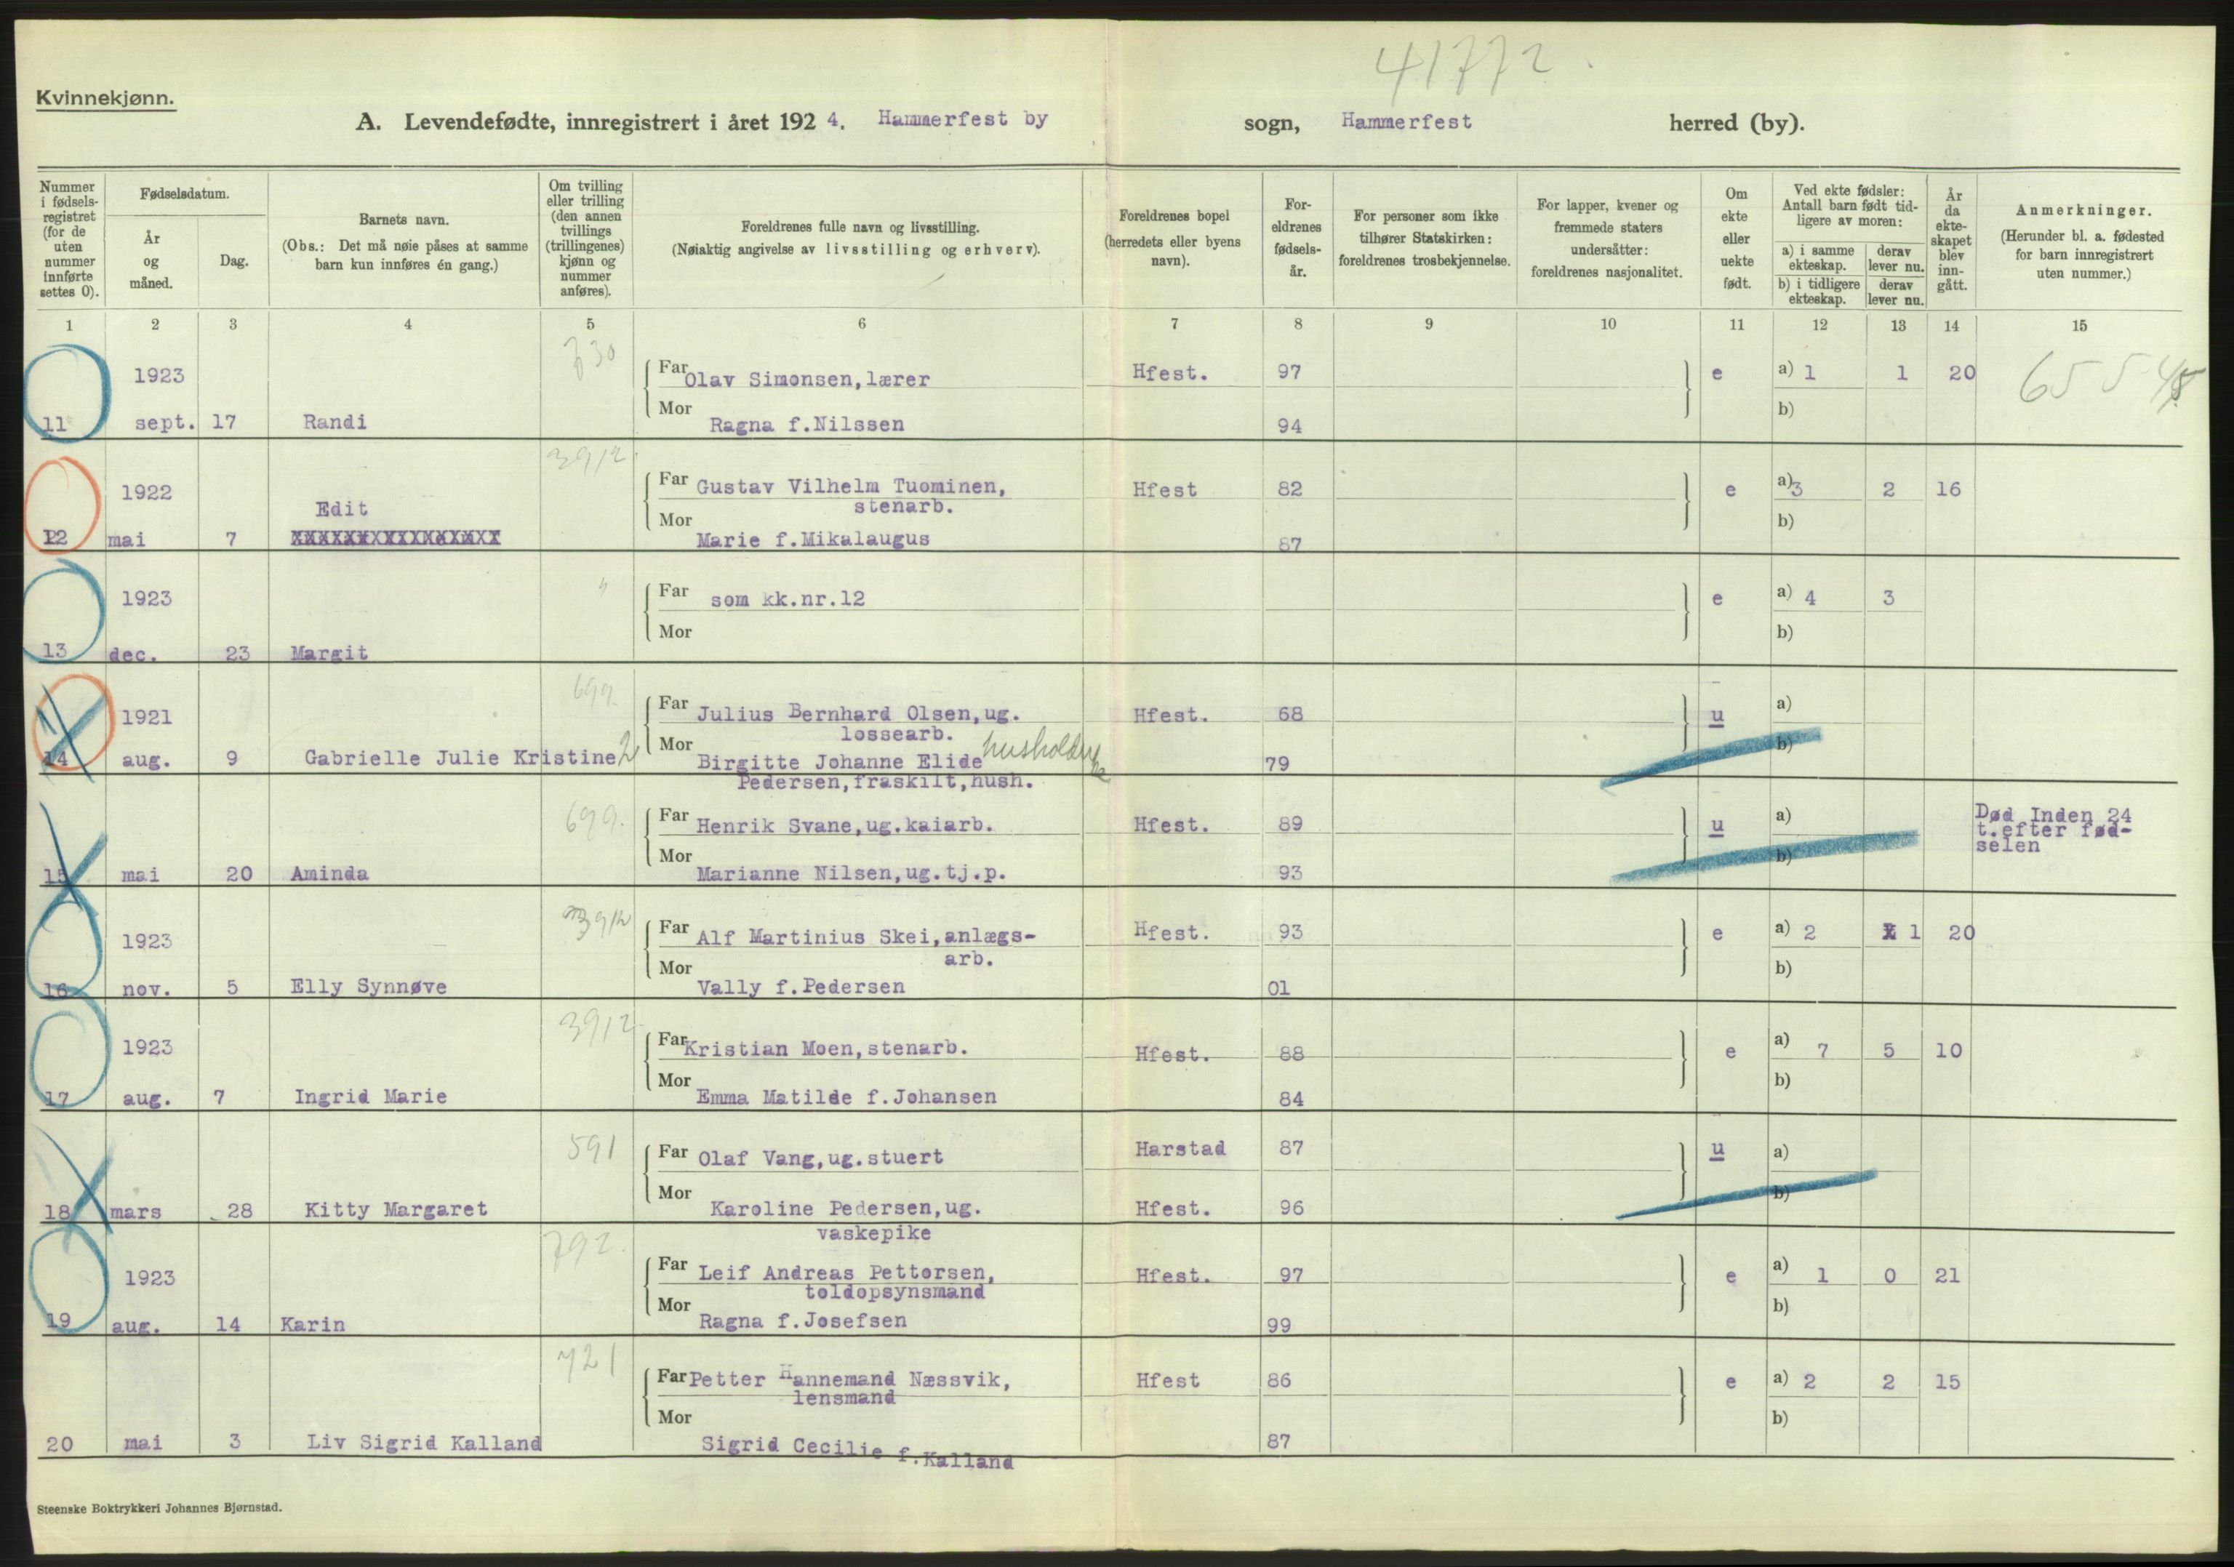Click the "Barnets navn." column header
The image size is (2234, 1567).
(x=404, y=221)
